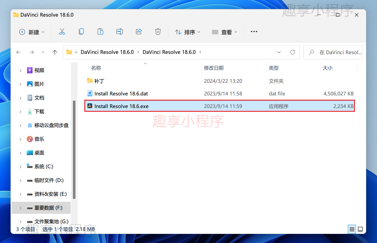This screenshot has height=243, width=377.
Task: Click the 音乐 music icon in sidebar
Action: (30, 139)
